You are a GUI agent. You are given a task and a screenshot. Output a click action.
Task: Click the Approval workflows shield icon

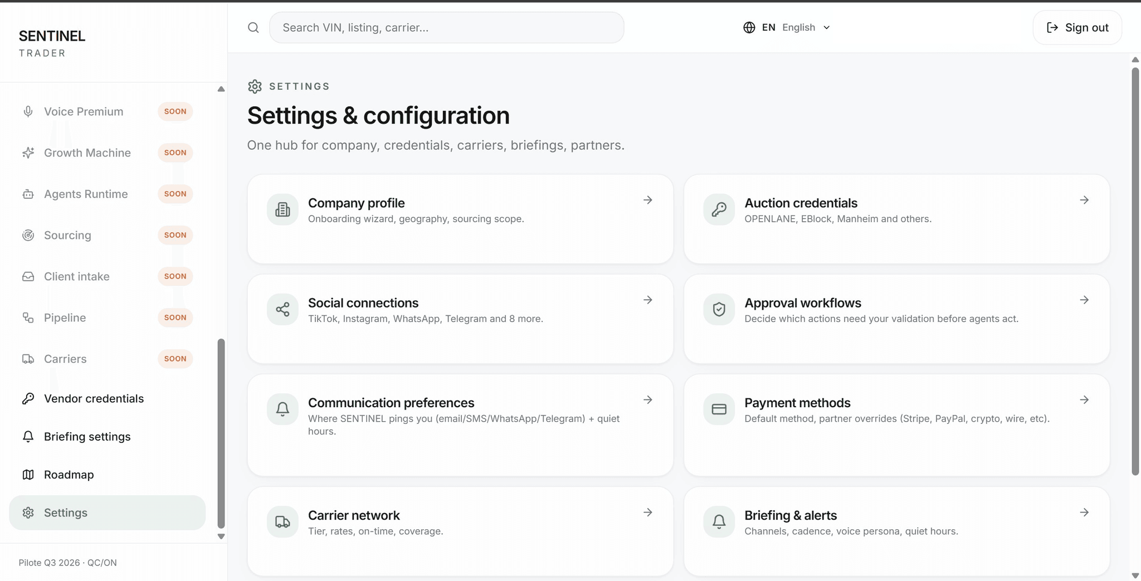pyautogui.click(x=719, y=309)
